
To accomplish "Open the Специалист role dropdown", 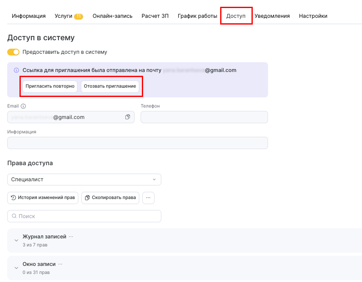I will [x=84, y=180].
